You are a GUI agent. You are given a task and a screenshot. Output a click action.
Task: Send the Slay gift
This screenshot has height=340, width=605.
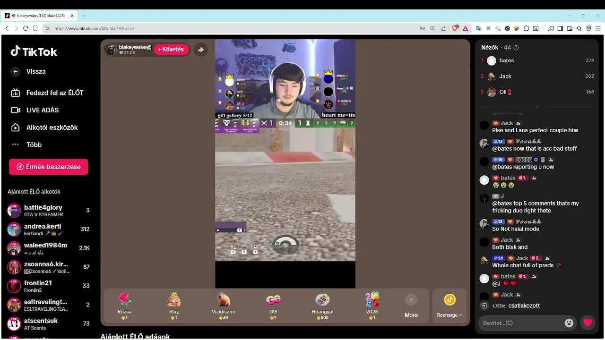point(174,306)
